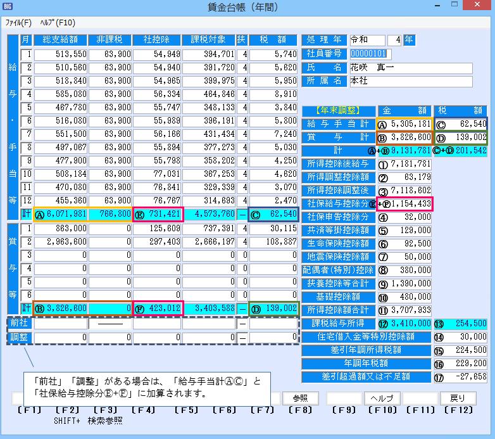Click total tax Ⓒ+Ⓓ 201,542

tap(460, 151)
